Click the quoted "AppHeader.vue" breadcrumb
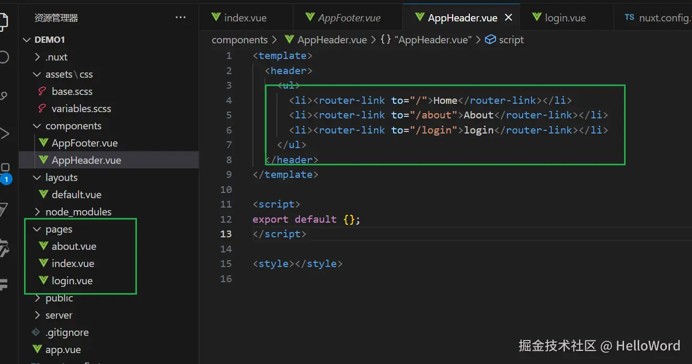Image resolution: width=692 pixels, height=364 pixels. (x=433, y=40)
